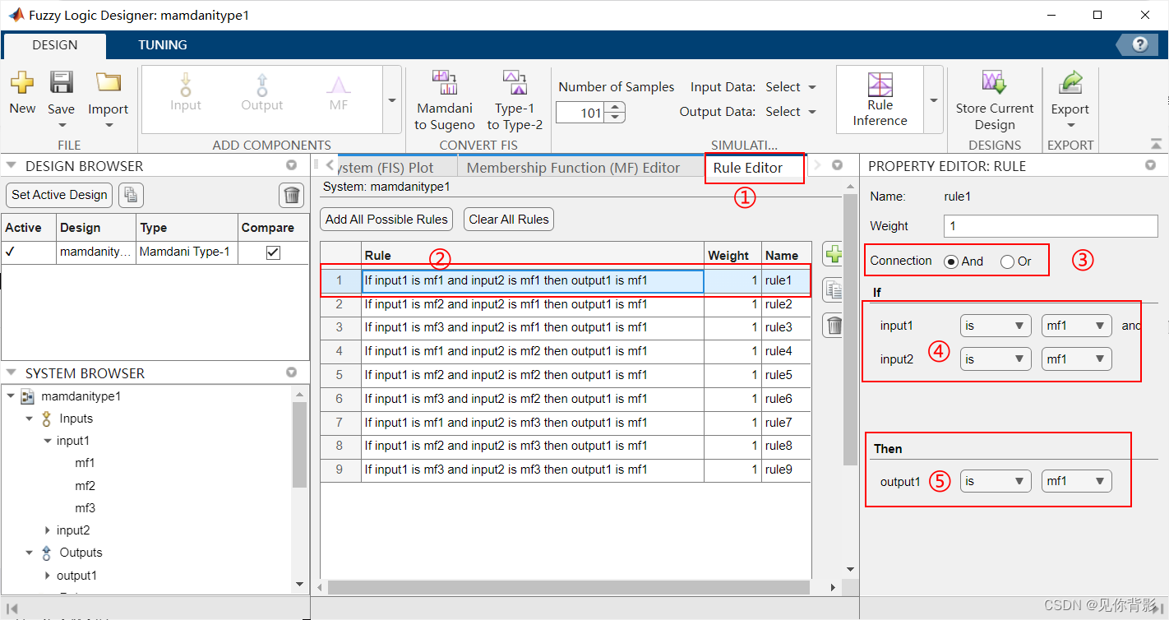Screen dimensions: 1169x620
Task: Click the Type-1 to Type-2 conversion icon
Action: click(515, 83)
